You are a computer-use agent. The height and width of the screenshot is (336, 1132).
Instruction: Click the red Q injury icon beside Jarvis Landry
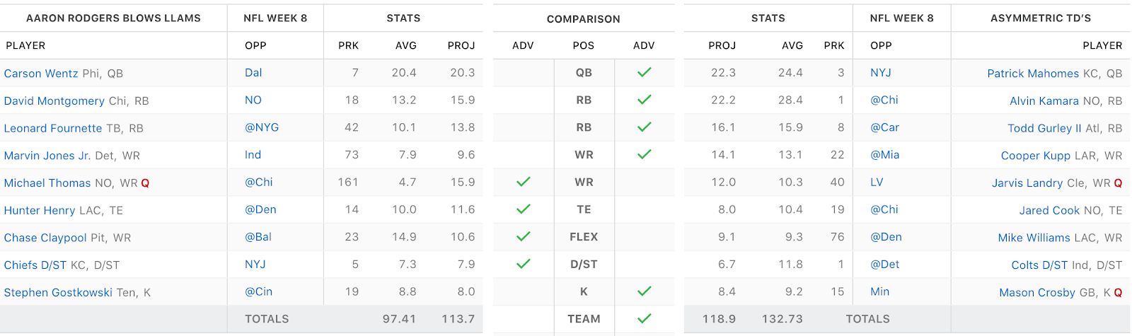click(1119, 183)
